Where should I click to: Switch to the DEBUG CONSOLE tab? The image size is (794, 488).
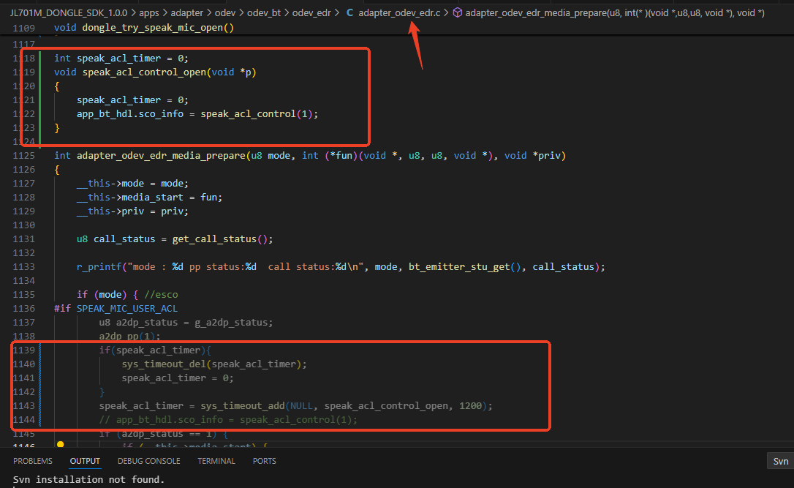click(149, 461)
